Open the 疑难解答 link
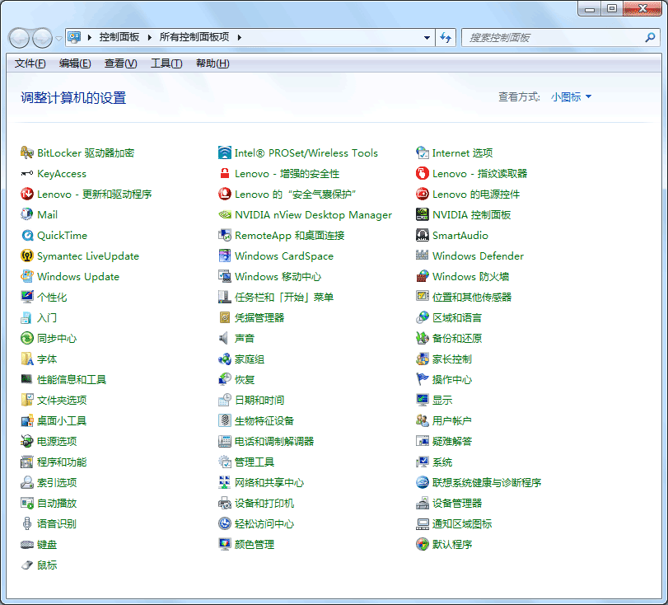The image size is (668, 605). pos(451,441)
